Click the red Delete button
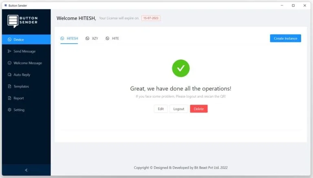Screen dimensions: 313x178 [198, 109]
